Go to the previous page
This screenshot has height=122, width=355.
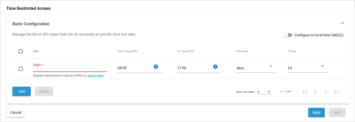[315, 92]
